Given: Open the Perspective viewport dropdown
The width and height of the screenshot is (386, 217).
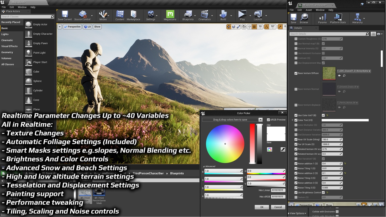Looking at the screenshot, I should pos(72,27).
